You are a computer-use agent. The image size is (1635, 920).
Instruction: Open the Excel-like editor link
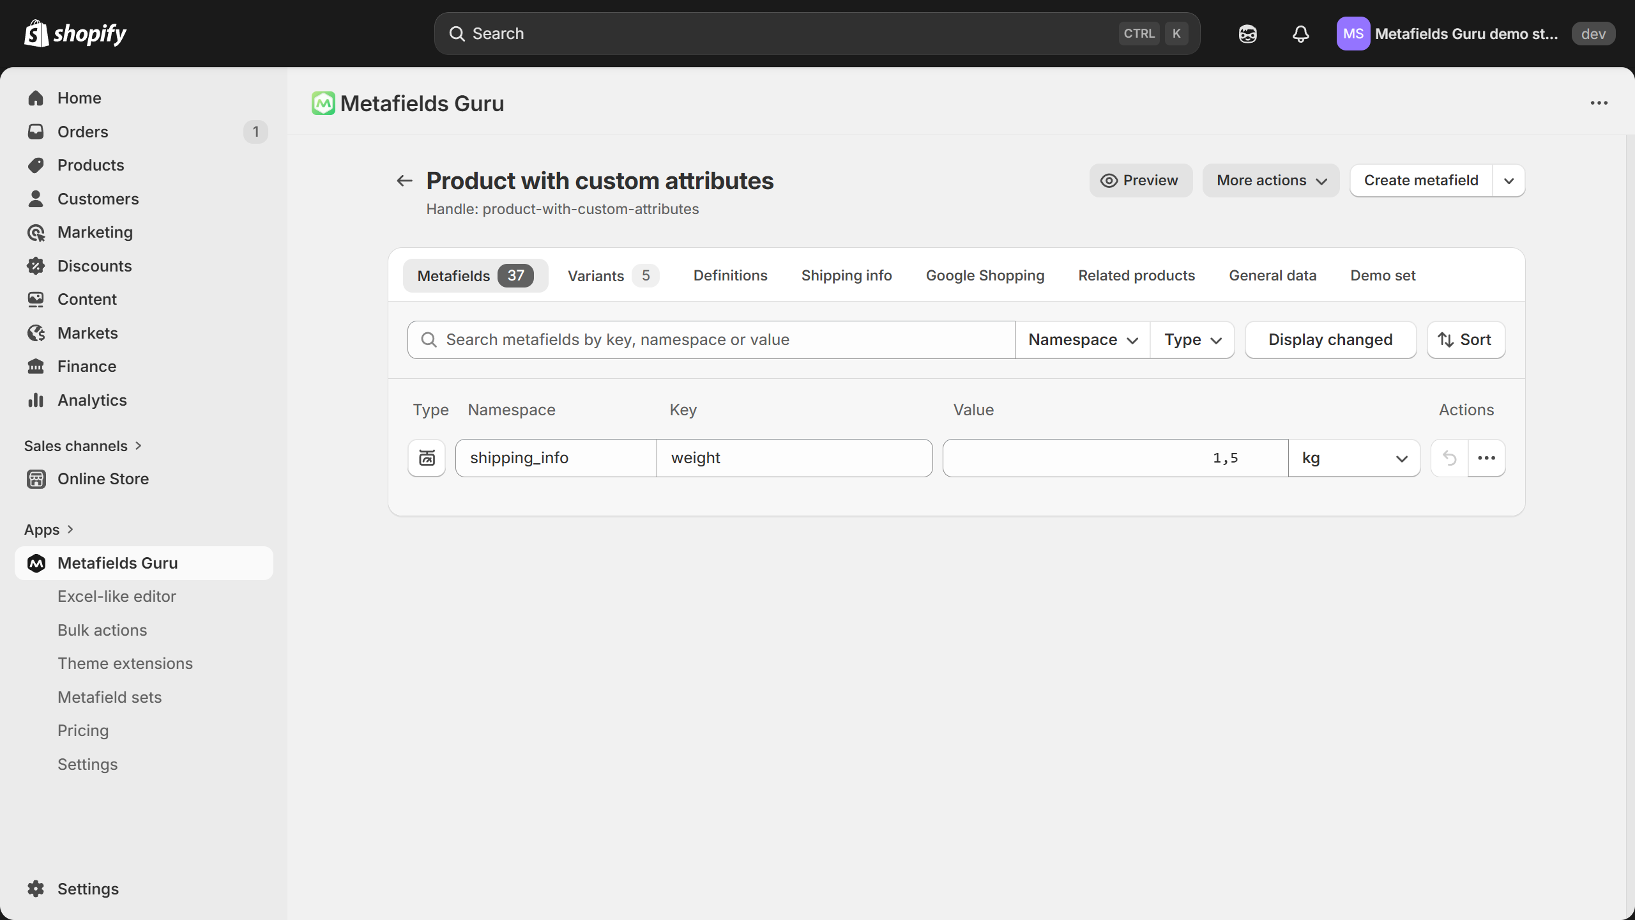(116, 596)
